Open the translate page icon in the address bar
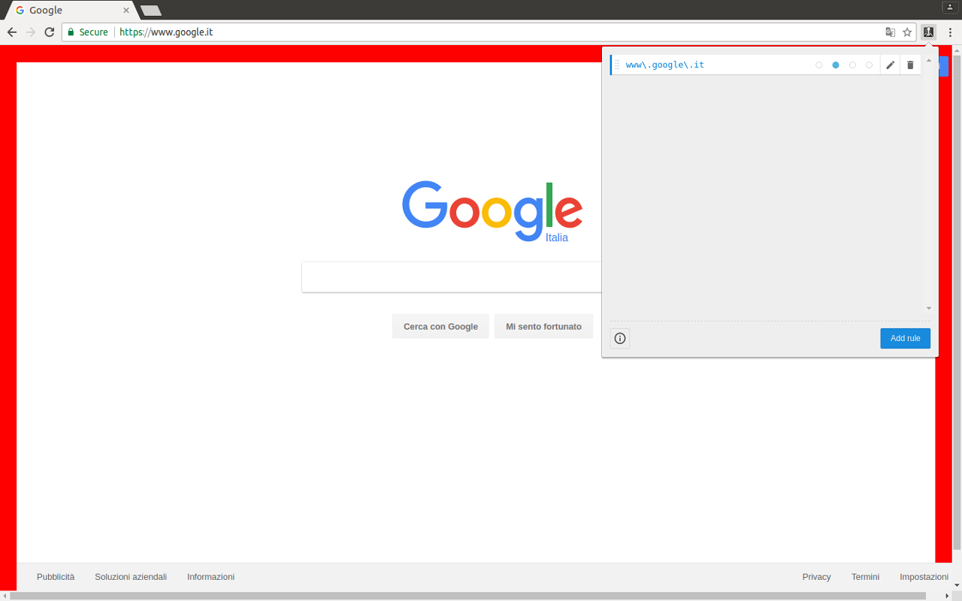This screenshot has width=962, height=601. [890, 32]
